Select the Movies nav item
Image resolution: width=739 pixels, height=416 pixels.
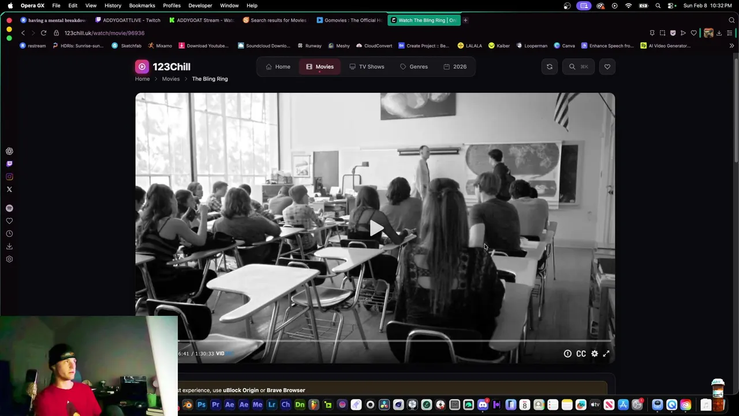pyautogui.click(x=320, y=66)
